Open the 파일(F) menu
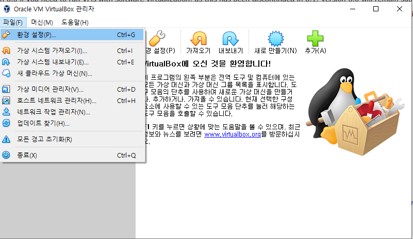This screenshot has width=413, height=239. tap(13, 22)
